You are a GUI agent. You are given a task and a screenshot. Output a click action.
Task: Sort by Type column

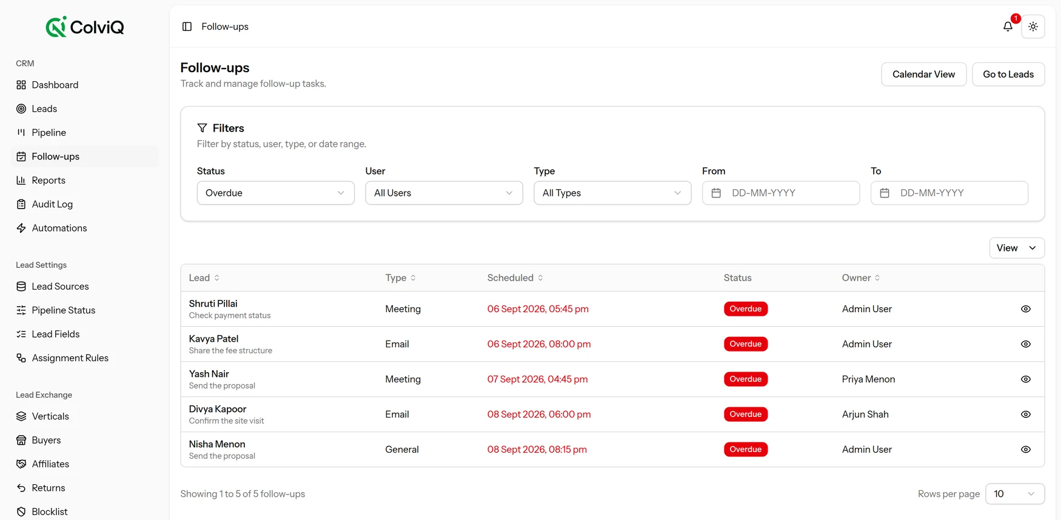pyautogui.click(x=401, y=278)
